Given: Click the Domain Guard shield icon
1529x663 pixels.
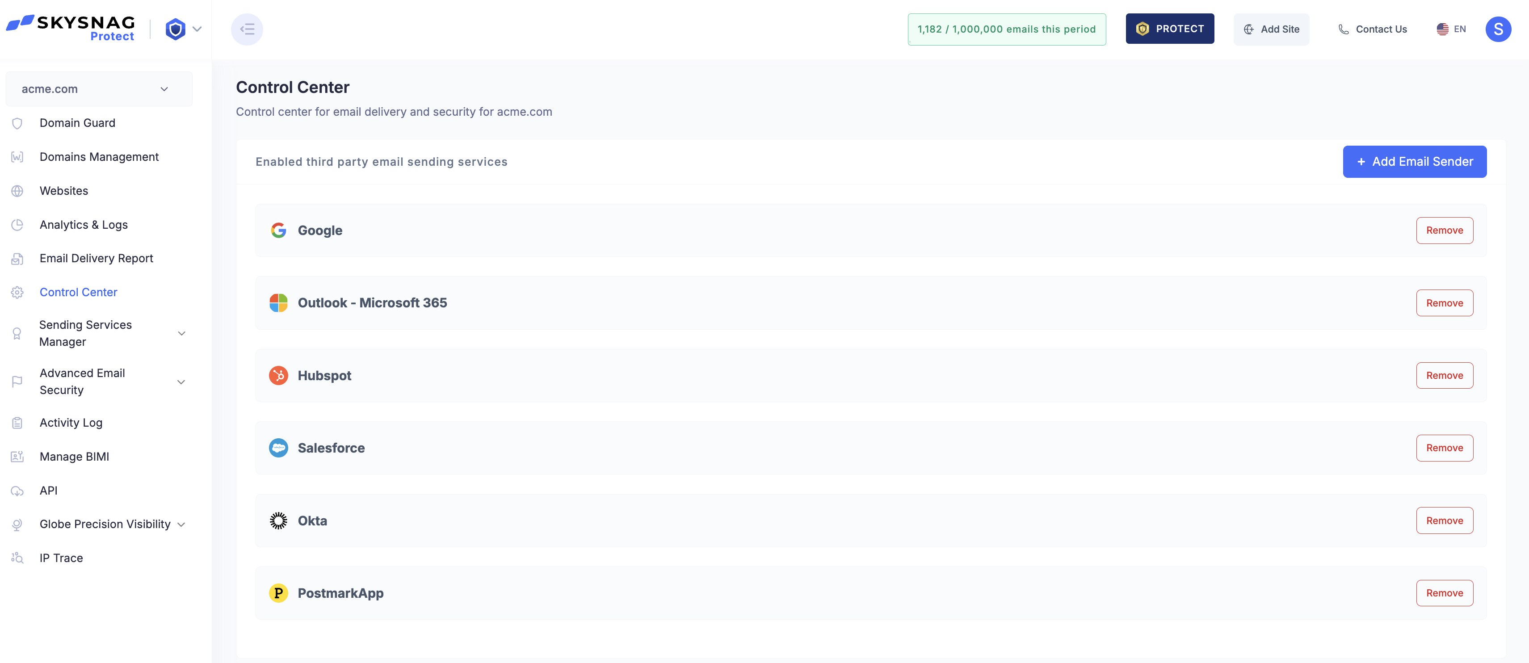Looking at the screenshot, I should coord(17,123).
